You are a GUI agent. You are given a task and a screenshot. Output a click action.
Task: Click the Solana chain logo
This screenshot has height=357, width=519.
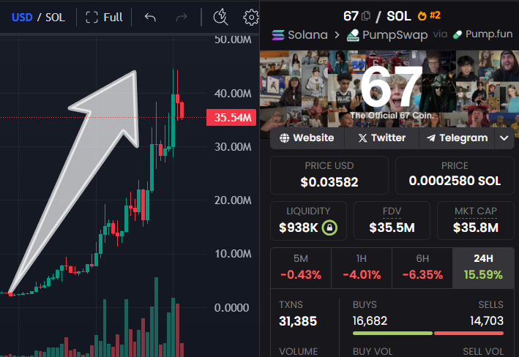(278, 34)
